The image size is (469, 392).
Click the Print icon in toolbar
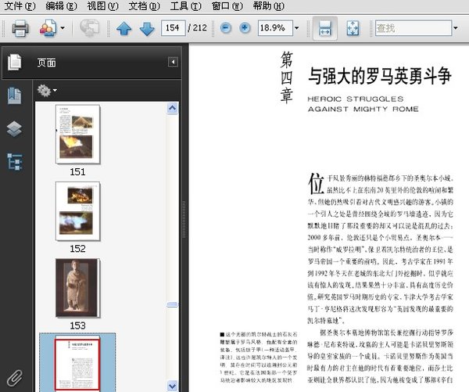[x=20, y=29]
